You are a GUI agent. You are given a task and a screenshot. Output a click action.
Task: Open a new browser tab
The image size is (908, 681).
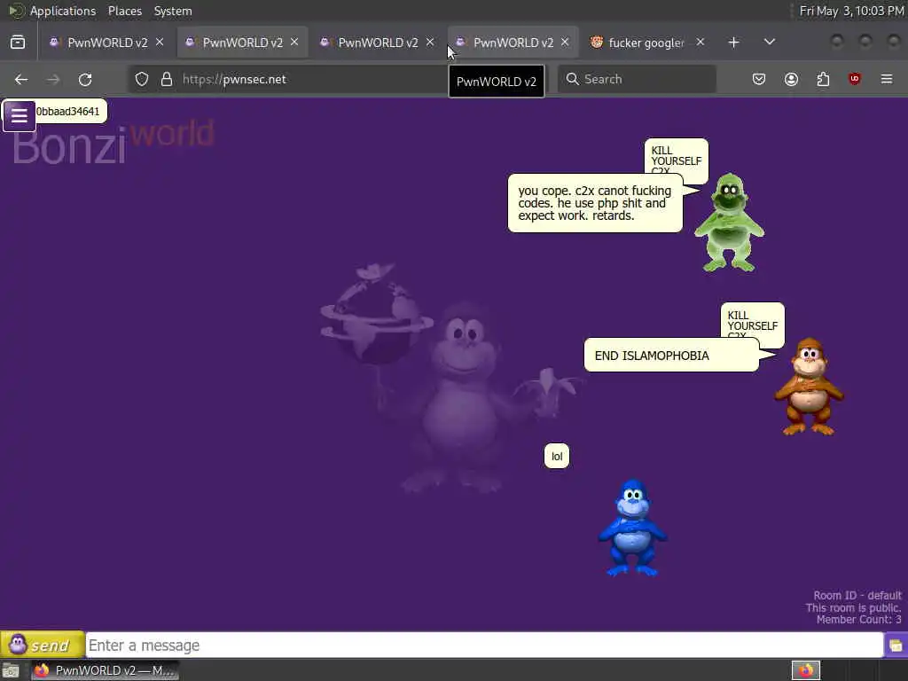click(x=733, y=43)
